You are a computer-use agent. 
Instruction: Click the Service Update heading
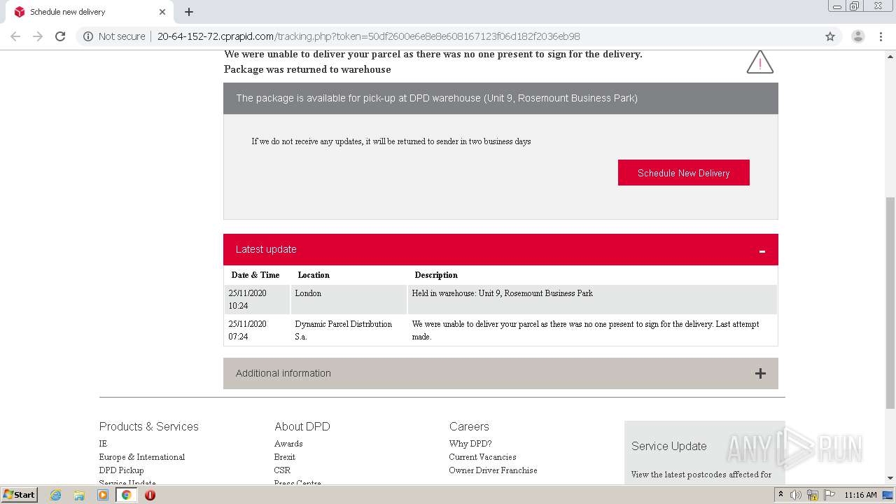pos(668,446)
